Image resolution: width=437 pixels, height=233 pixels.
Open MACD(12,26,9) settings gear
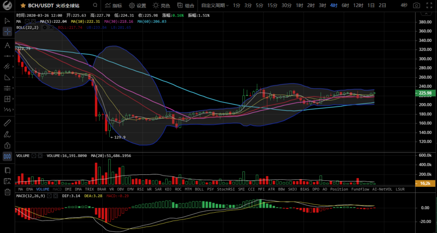pos(49,196)
